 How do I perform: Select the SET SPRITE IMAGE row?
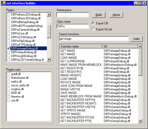[99, 110]
